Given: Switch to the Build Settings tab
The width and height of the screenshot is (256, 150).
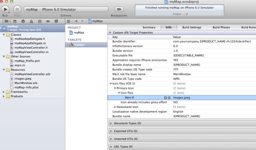Looking at the screenshot, I should pyautogui.click(x=192, y=27).
